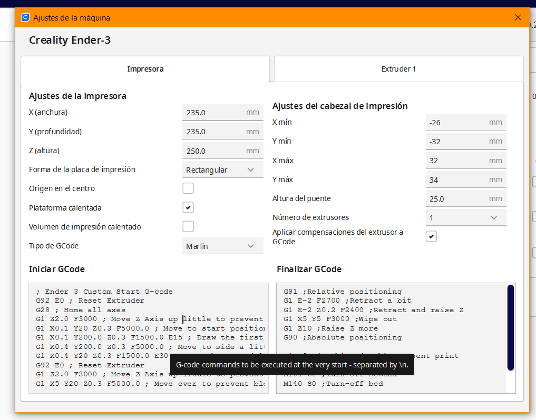Click 'G1 Z10 ;Raise Z more' line
The width and height of the screenshot is (536, 420).
coord(330,328)
